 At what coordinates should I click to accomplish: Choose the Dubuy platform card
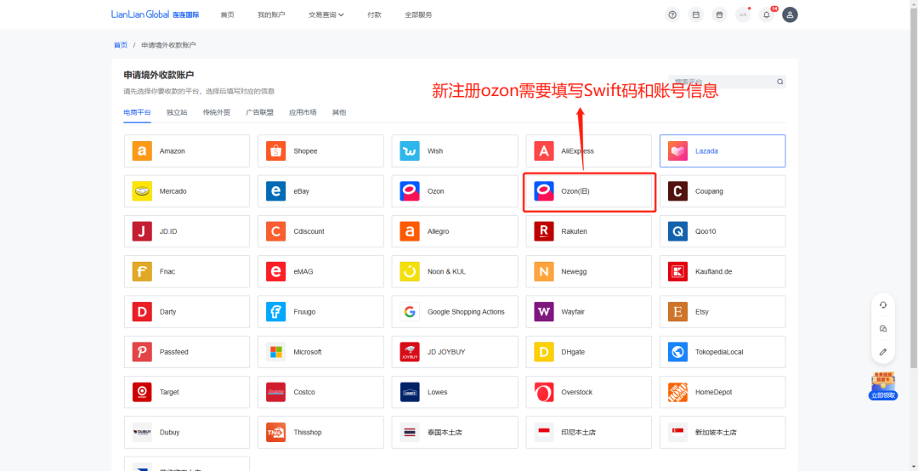point(187,433)
